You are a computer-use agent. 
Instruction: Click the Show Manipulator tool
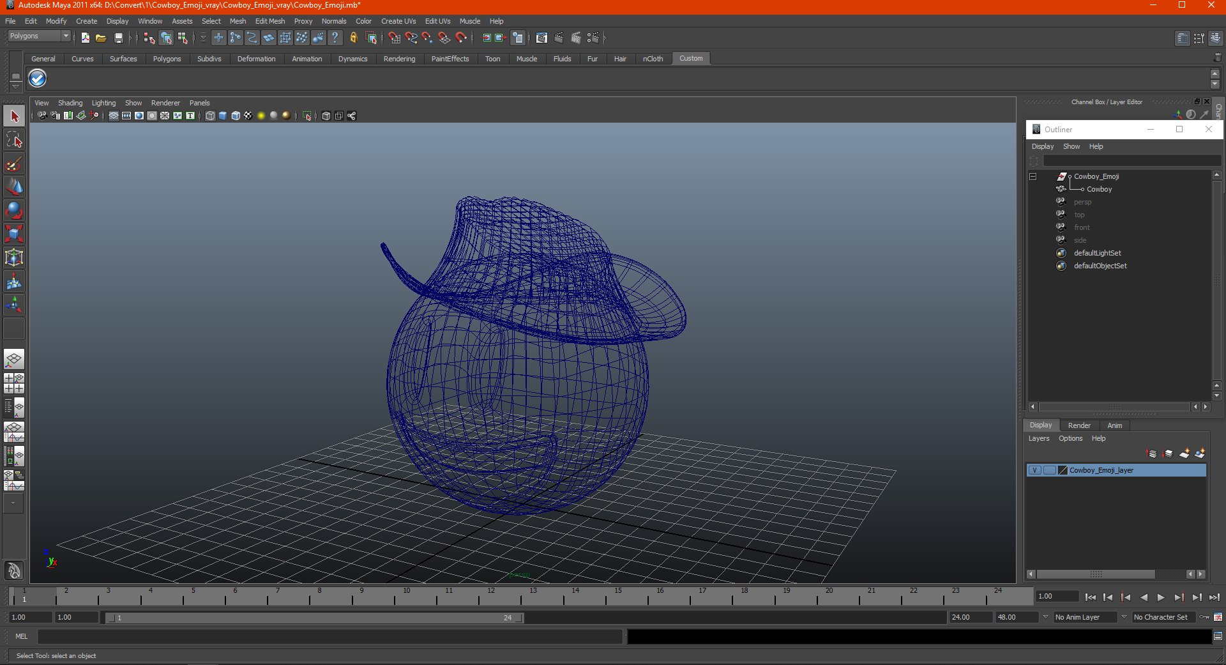pos(14,305)
